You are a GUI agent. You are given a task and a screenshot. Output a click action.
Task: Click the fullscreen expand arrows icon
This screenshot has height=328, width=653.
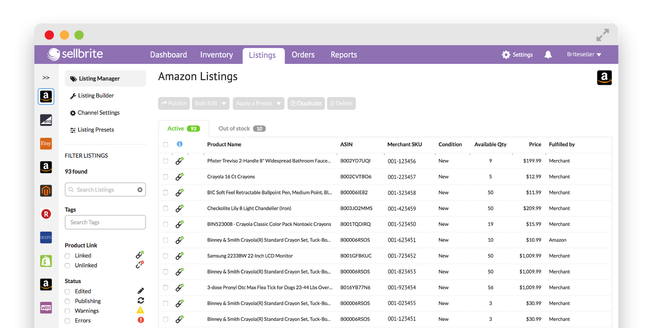(603, 35)
